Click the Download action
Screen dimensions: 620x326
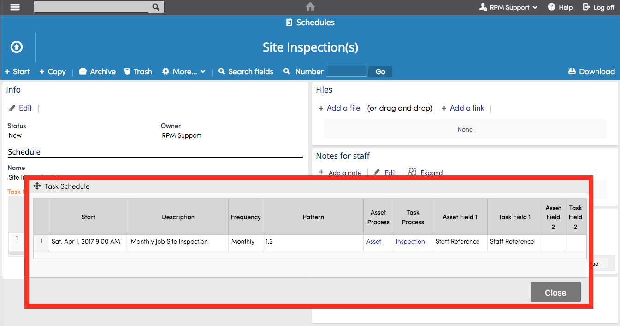[x=592, y=71]
